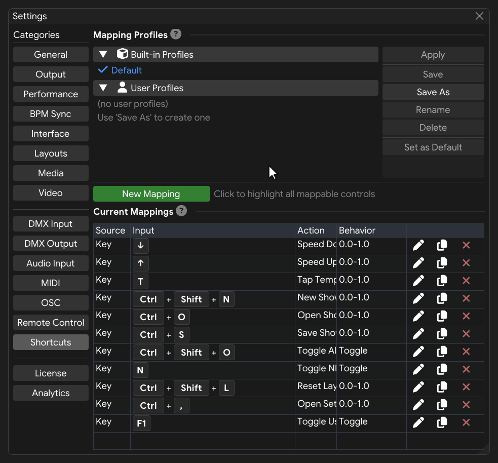This screenshot has height=463, width=498.
Task: Go to BPM Sync settings
Action: click(51, 113)
